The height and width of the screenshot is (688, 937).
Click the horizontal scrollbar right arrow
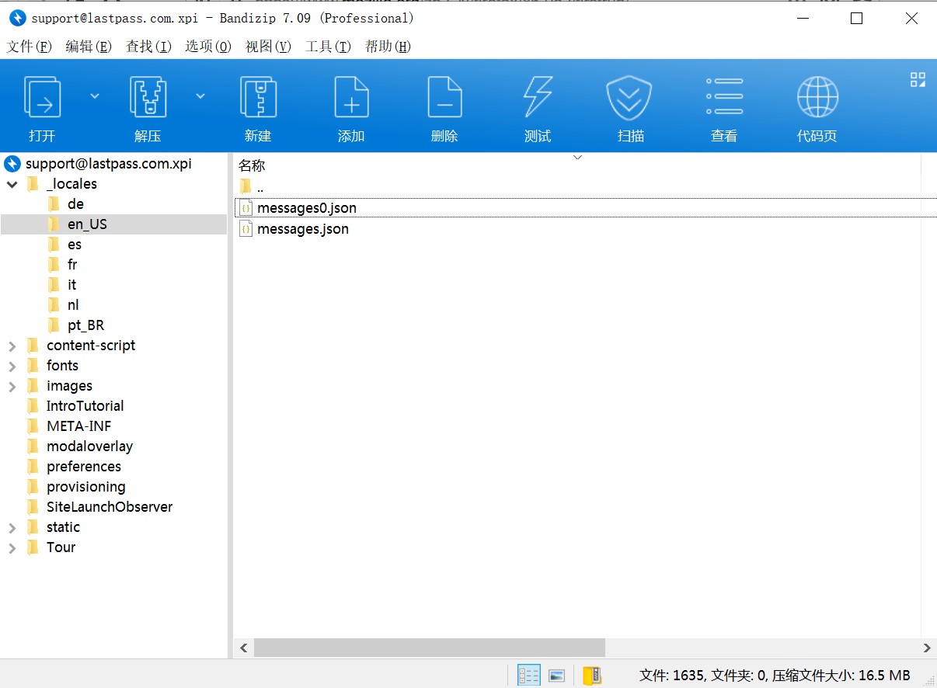click(927, 648)
